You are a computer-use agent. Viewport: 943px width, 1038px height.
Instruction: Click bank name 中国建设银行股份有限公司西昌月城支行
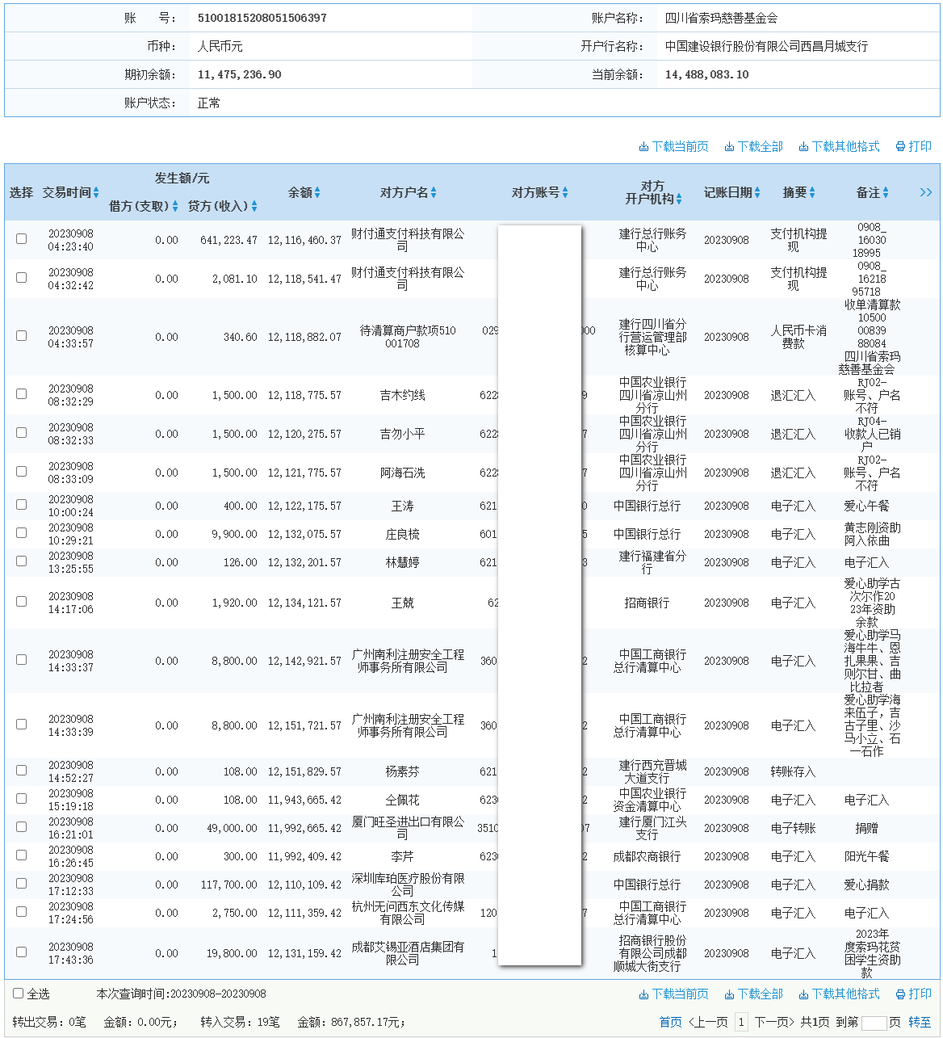[767, 46]
